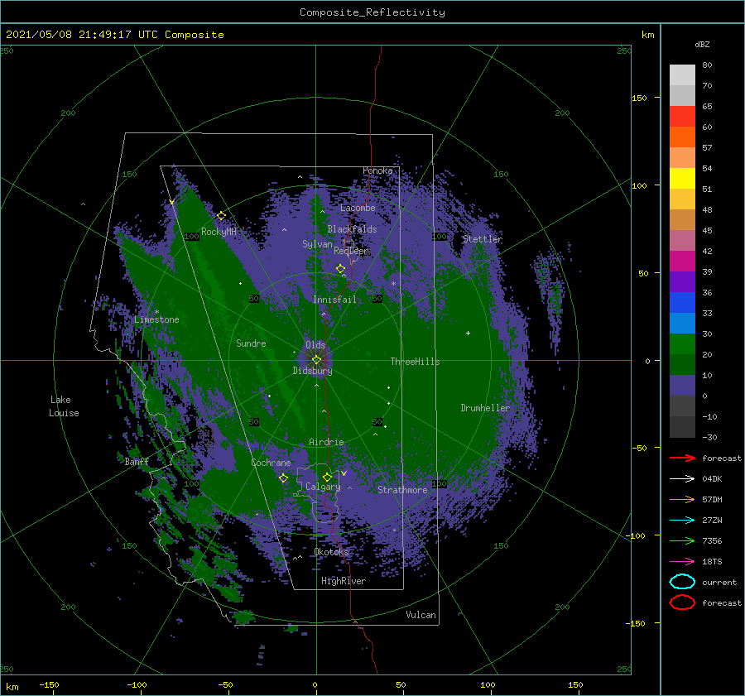Click the Sylvan label on the map

click(317, 244)
